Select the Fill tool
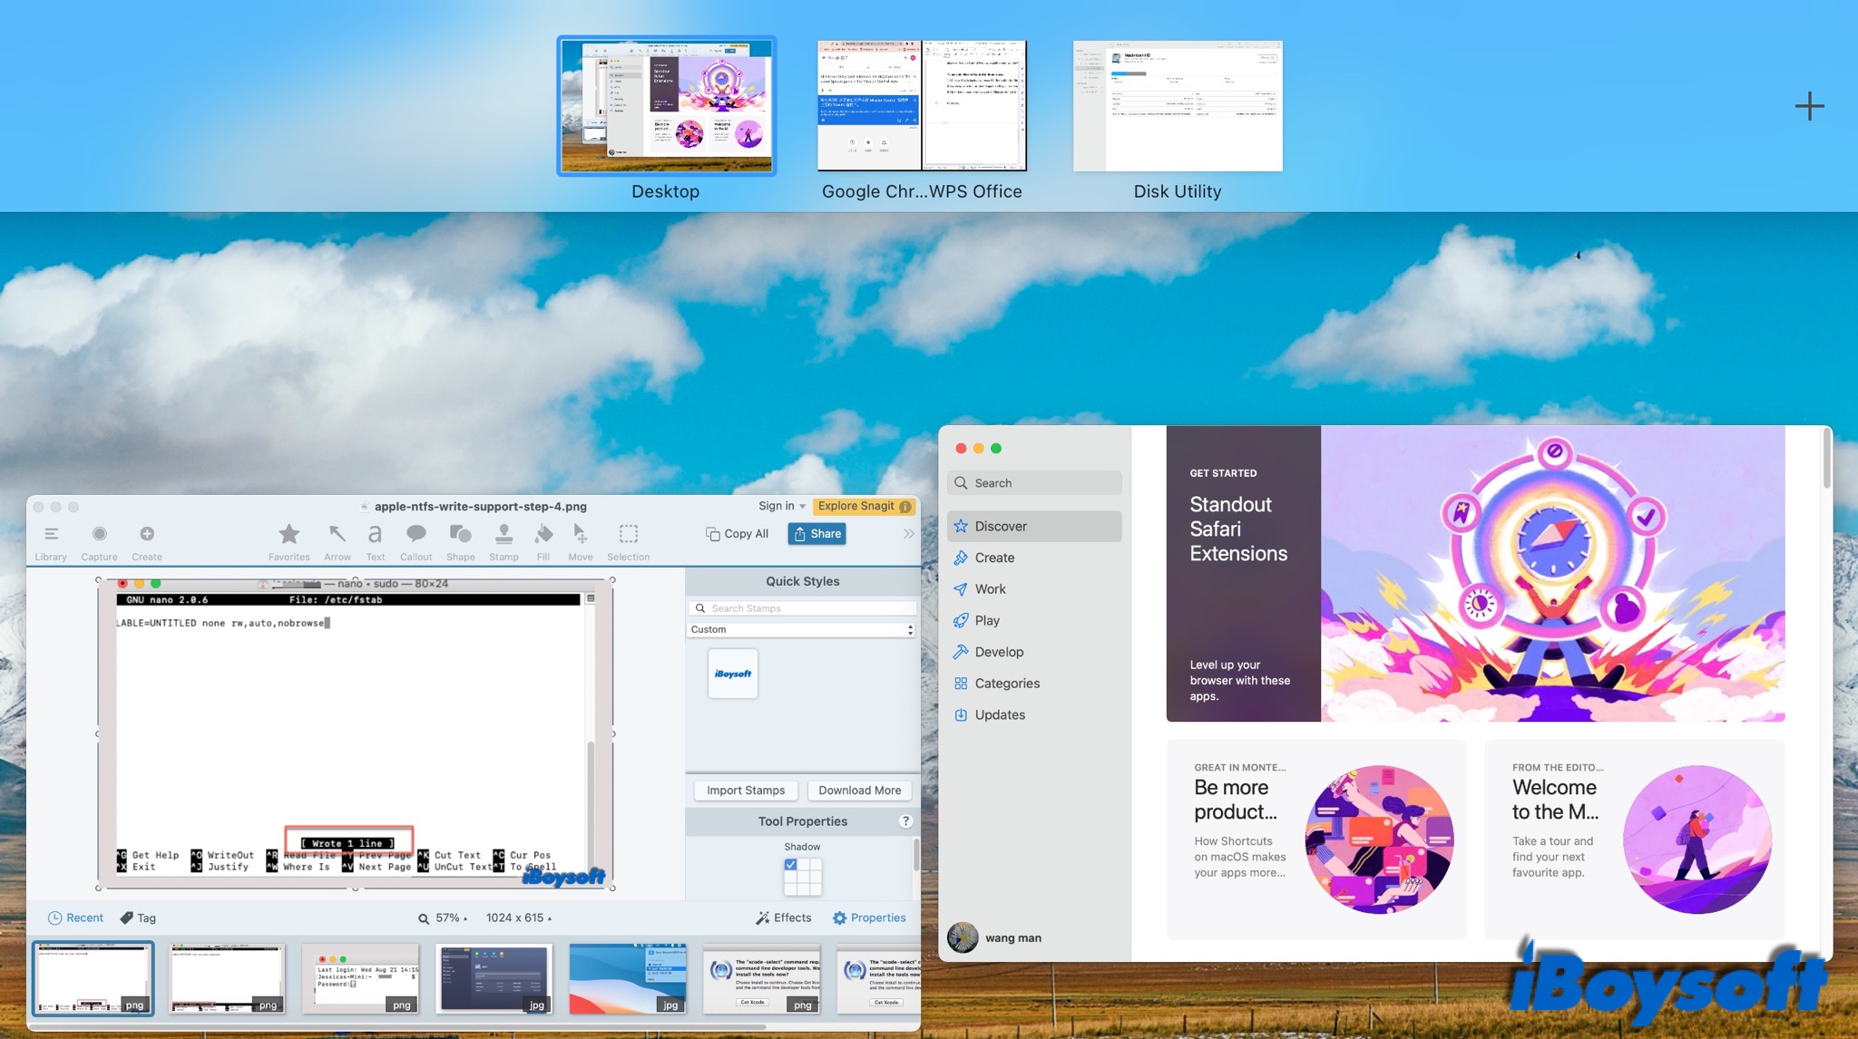The image size is (1858, 1039). pyautogui.click(x=543, y=535)
